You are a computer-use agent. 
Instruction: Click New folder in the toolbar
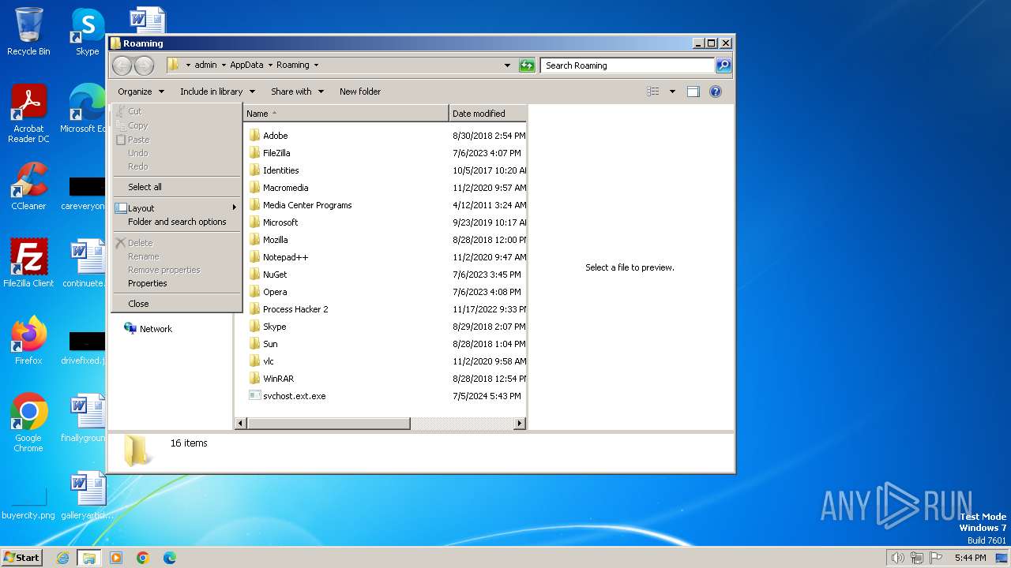(x=360, y=92)
